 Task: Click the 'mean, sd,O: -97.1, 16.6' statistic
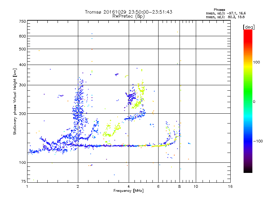point(226,13)
